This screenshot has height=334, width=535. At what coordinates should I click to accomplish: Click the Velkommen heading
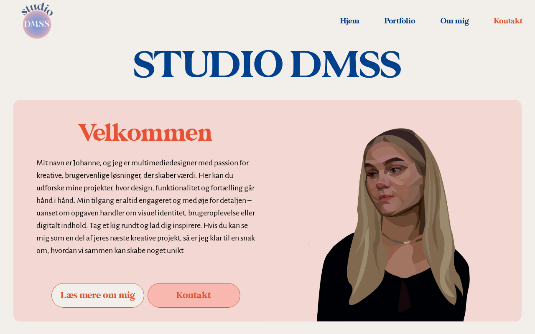pyautogui.click(x=145, y=133)
